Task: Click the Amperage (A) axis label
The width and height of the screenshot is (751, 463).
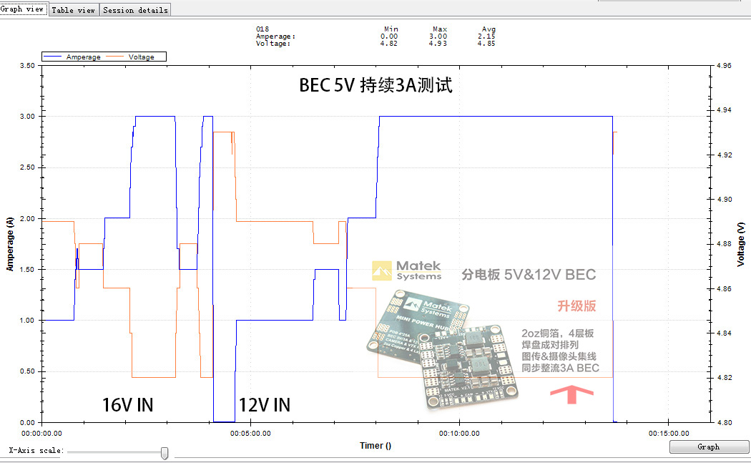Action: (9, 244)
